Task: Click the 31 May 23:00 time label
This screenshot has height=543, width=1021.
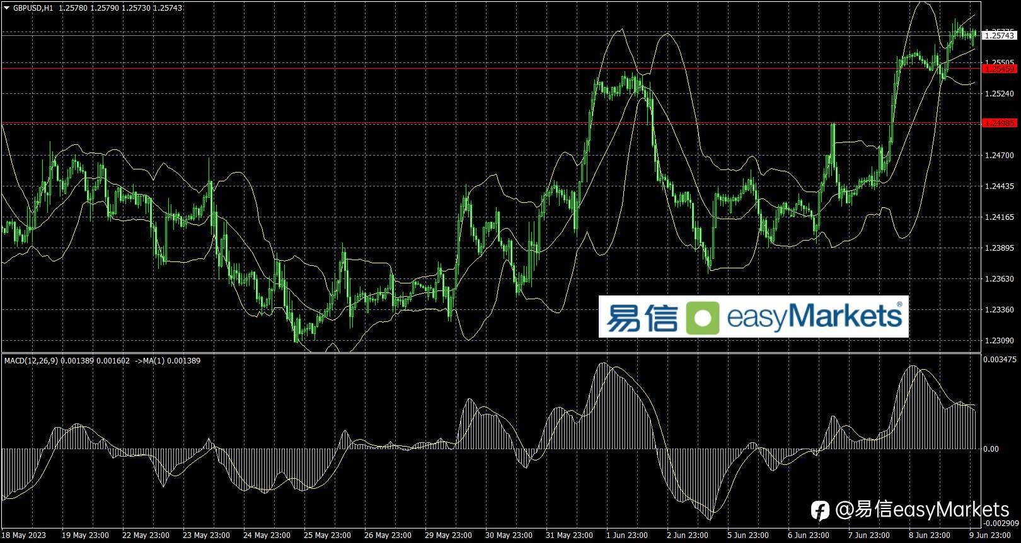Action: pos(569,535)
